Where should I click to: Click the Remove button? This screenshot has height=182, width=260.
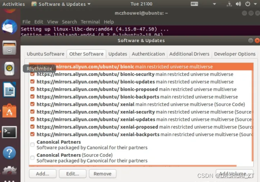[x=102, y=174]
